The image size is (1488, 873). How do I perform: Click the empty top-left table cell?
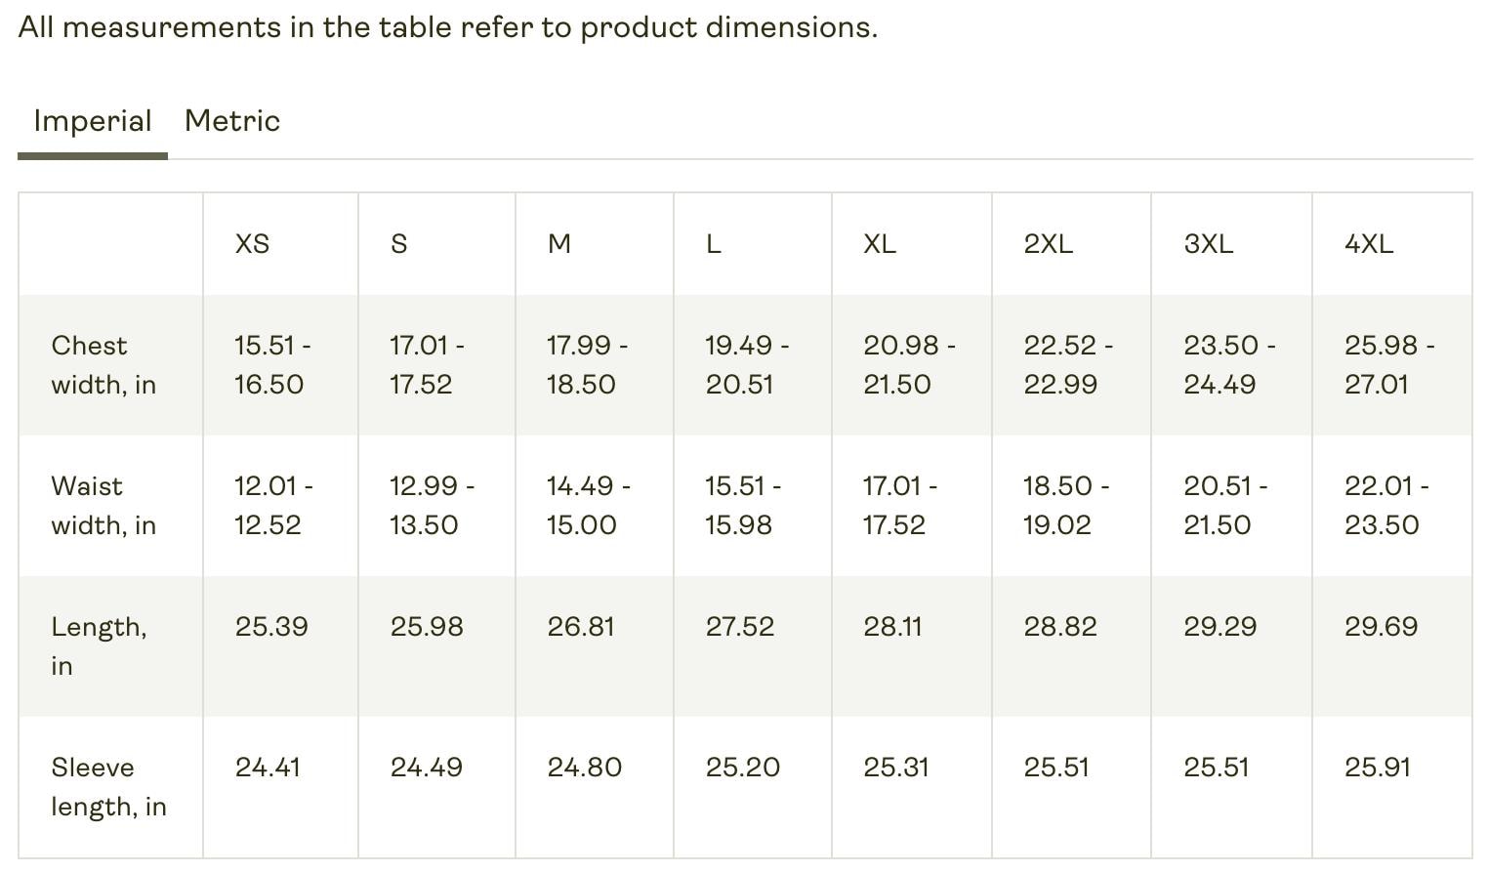click(x=109, y=244)
